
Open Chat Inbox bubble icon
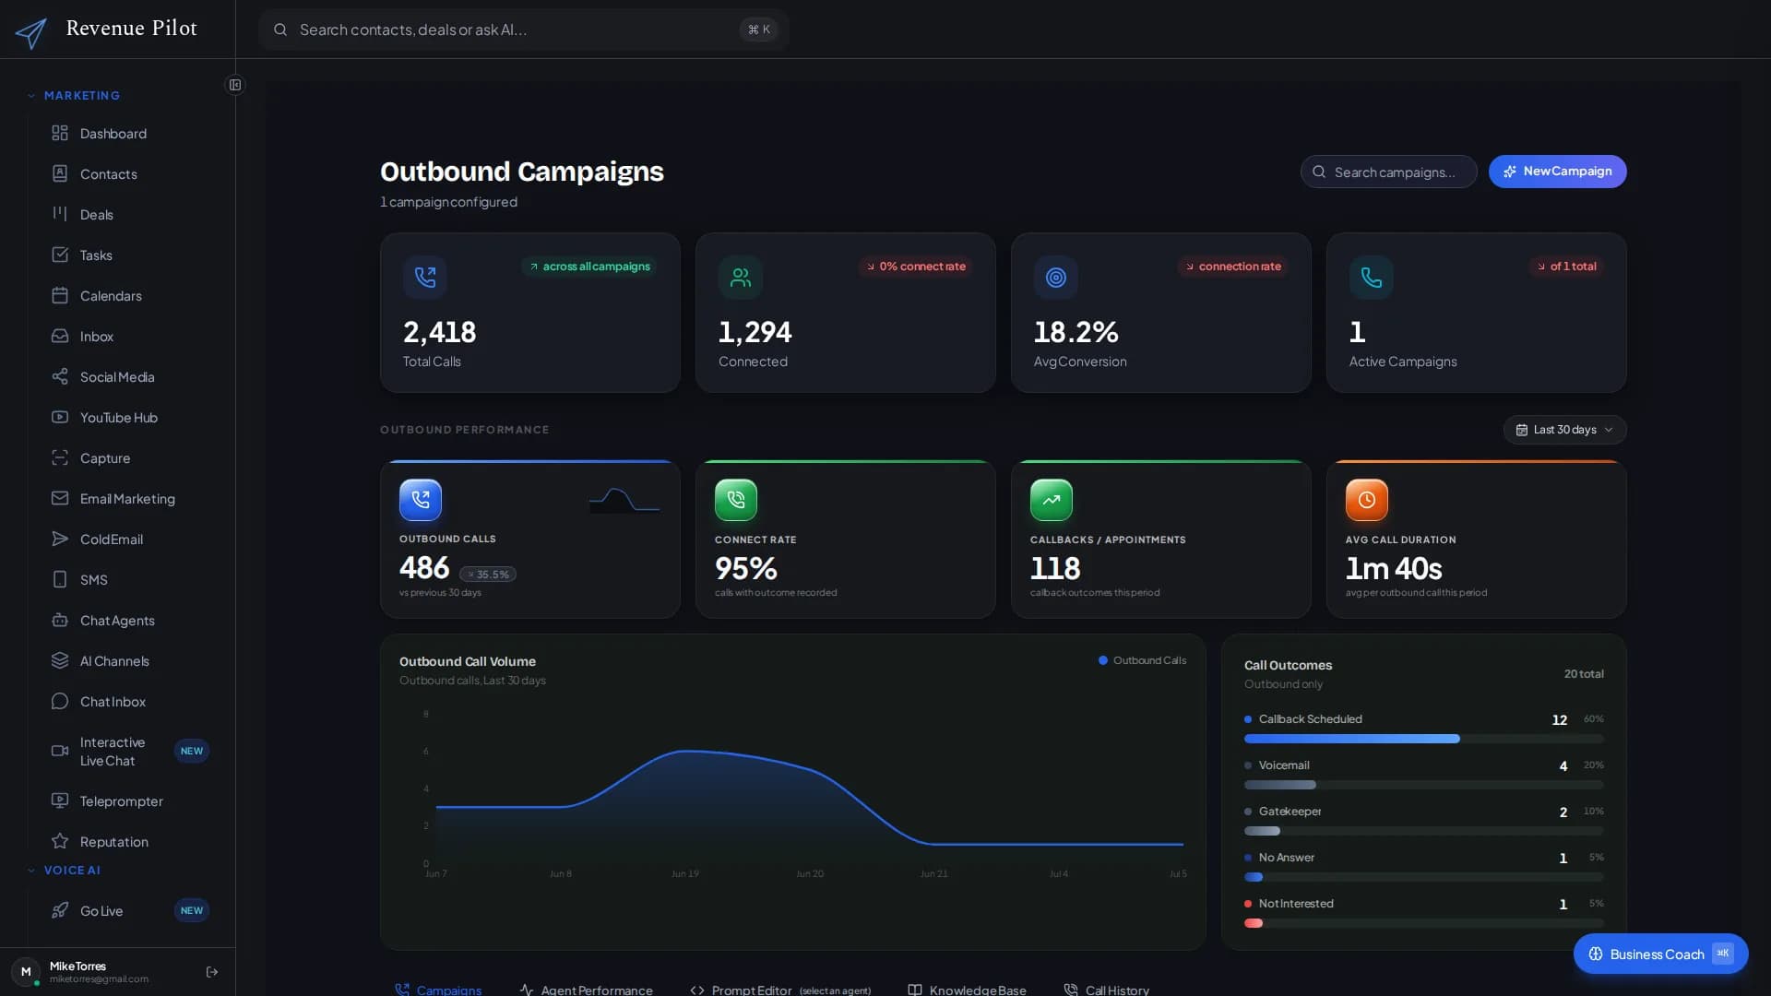(60, 701)
